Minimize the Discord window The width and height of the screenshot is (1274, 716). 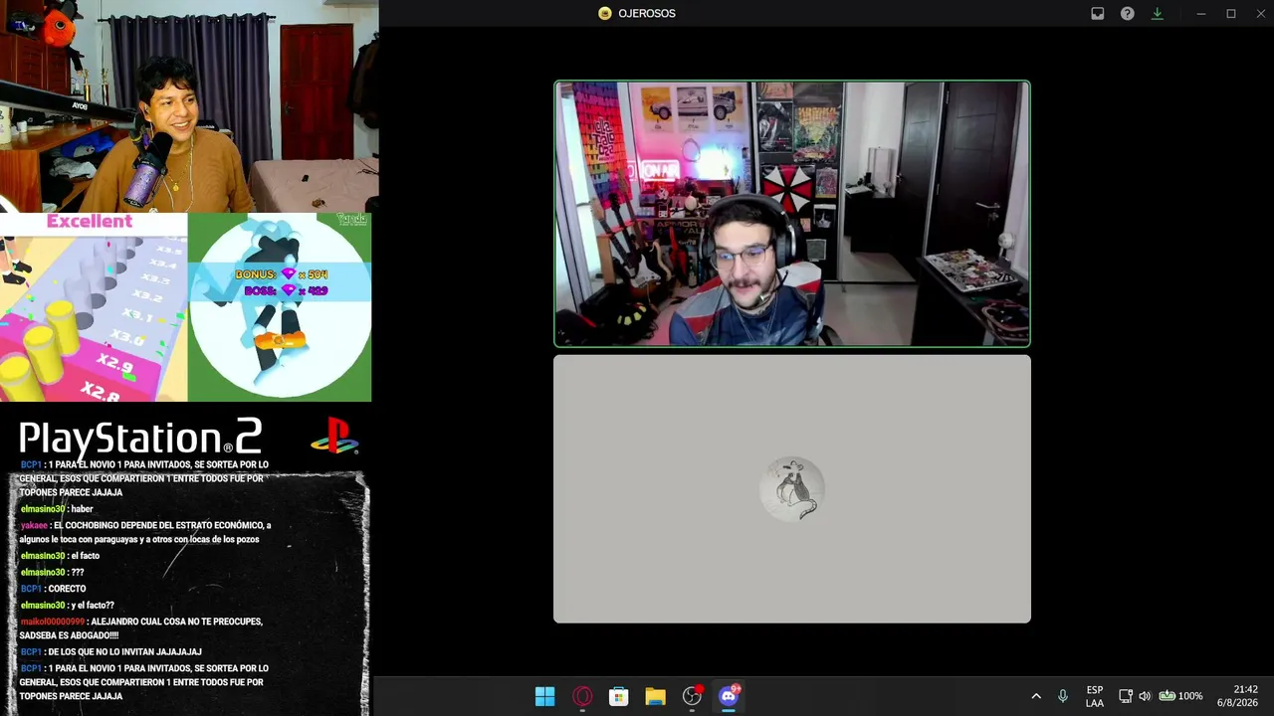coord(1201,14)
